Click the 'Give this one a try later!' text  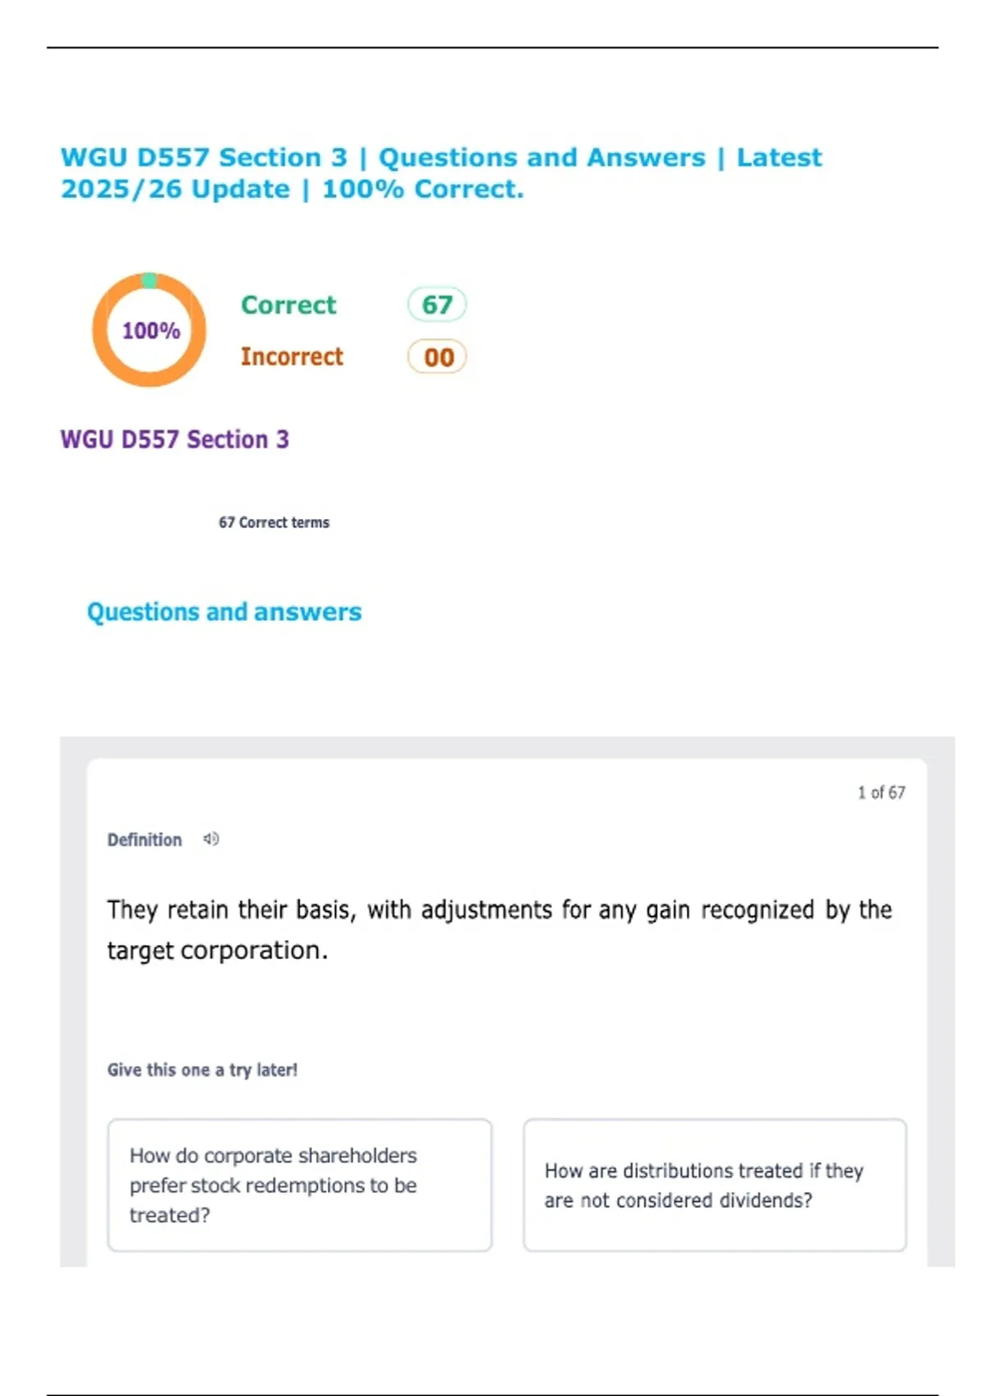click(202, 1070)
